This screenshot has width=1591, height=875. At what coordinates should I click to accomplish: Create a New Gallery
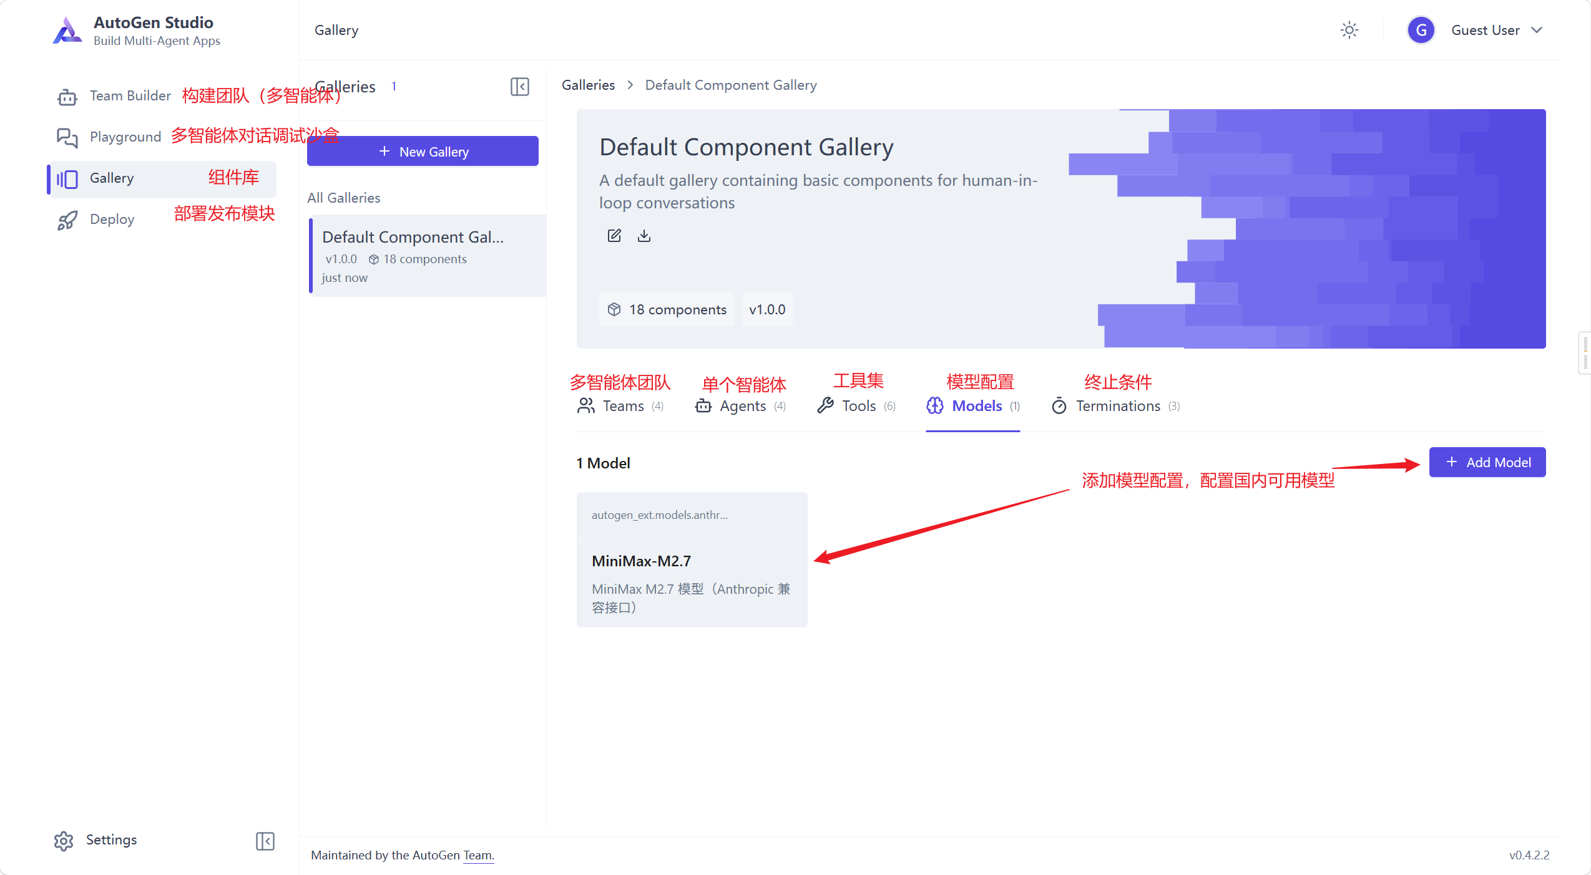tap(423, 152)
